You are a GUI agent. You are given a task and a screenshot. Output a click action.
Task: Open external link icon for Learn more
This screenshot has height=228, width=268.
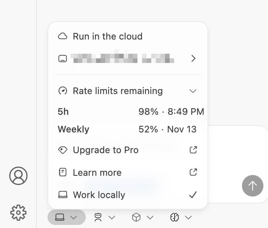193,172
